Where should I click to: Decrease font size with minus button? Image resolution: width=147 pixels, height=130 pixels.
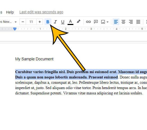click(x=23, y=22)
